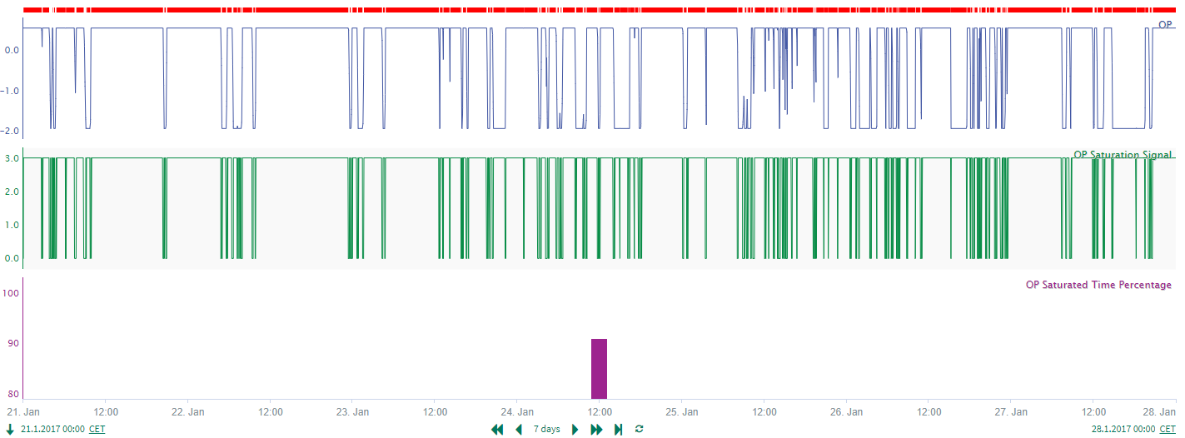Edit the start date 21.1.2017 00:00
Screen dimensions: 1185x438
point(53,430)
